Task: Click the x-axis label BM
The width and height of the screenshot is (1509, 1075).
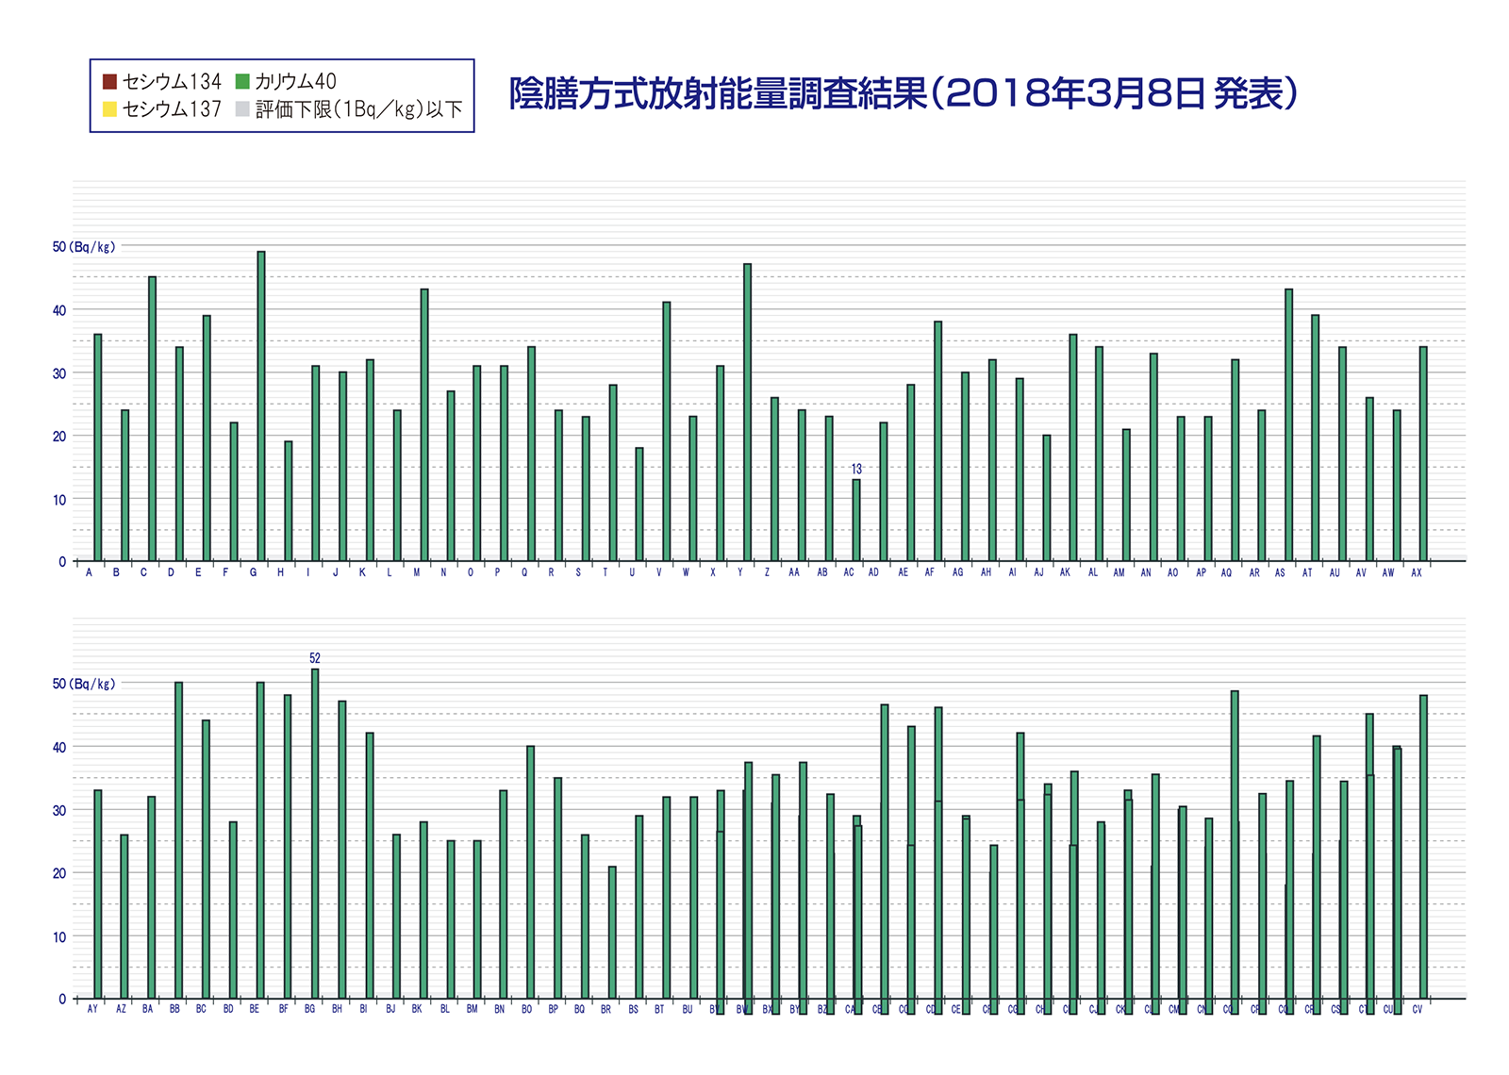Action: (x=473, y=1009)
